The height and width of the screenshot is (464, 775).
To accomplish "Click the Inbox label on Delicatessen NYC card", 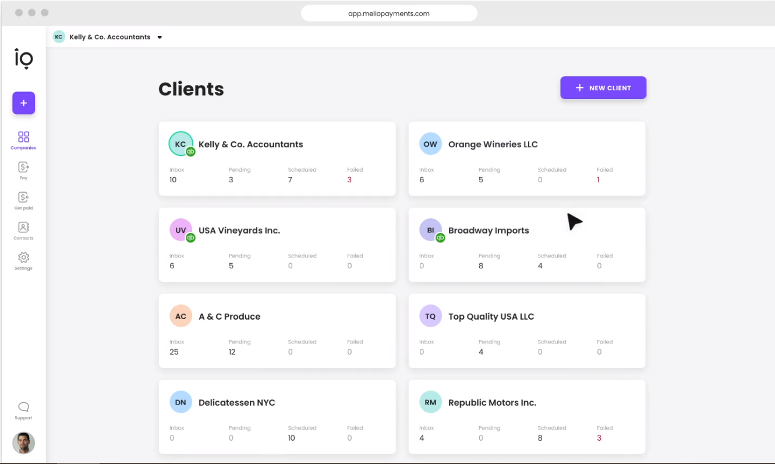I will coord(177,428).
